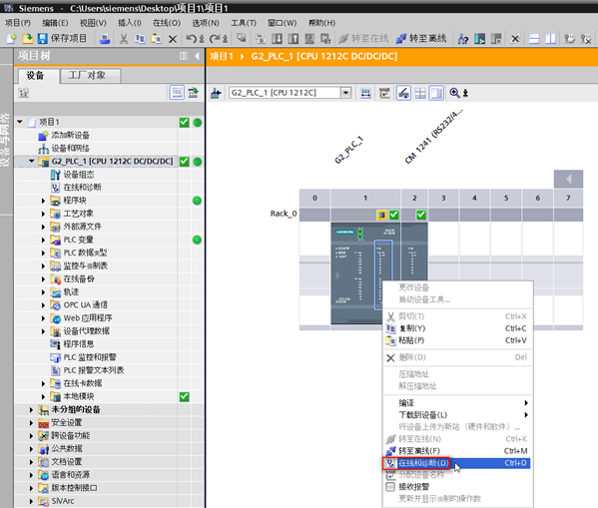This screenshot has width=598, height=508.
Task: Click the Undo arrow icon
Action: tap(191, 39)
